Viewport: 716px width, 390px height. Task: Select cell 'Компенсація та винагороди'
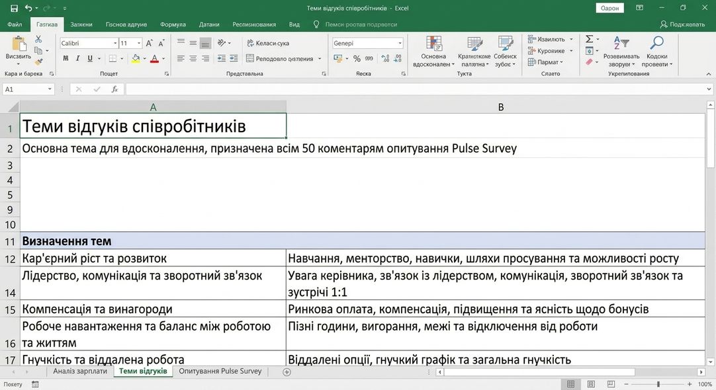click(x=153, y=309)
